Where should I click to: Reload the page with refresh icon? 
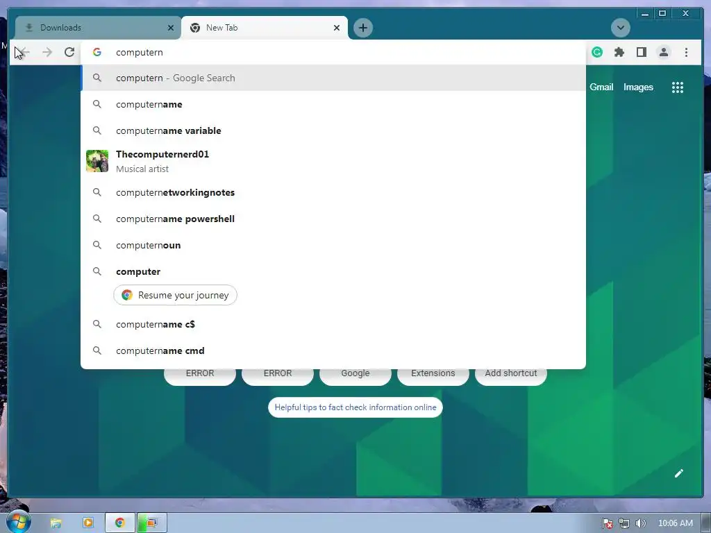69,52
